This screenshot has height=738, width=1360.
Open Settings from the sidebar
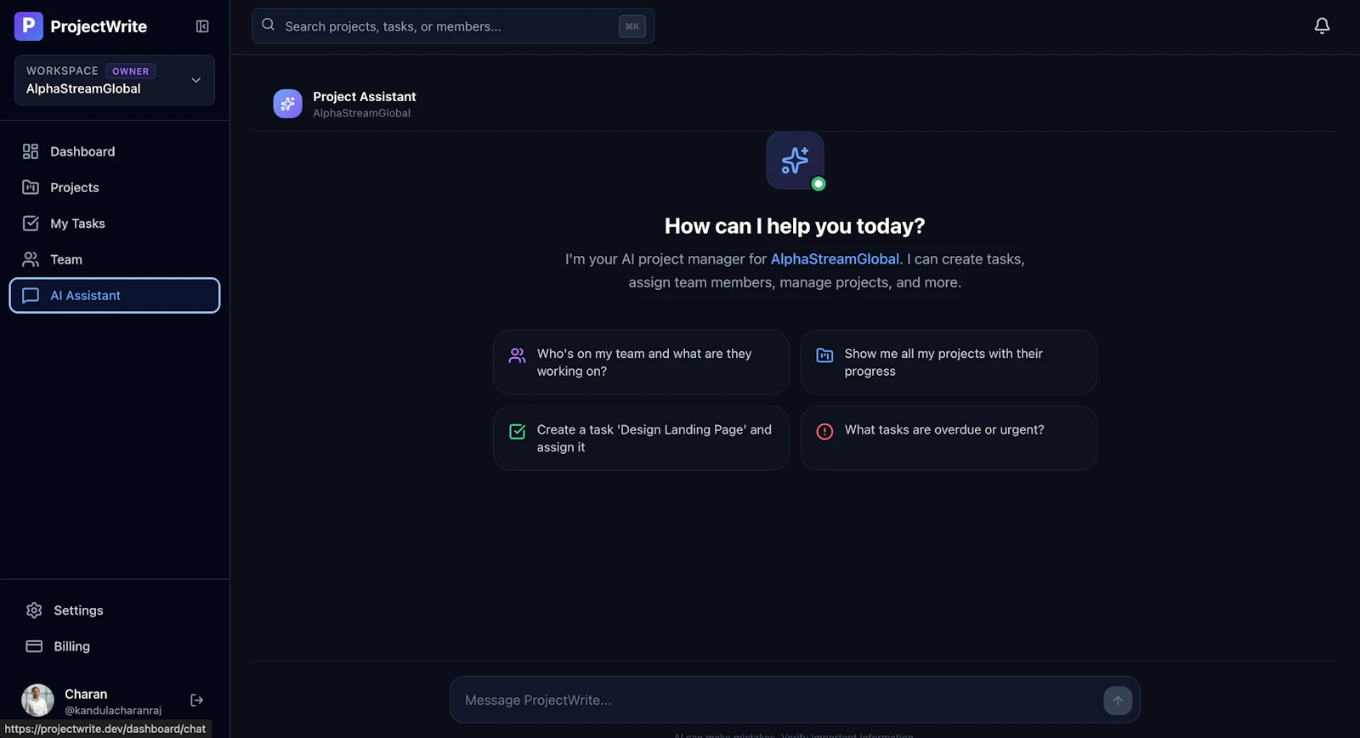115,610
